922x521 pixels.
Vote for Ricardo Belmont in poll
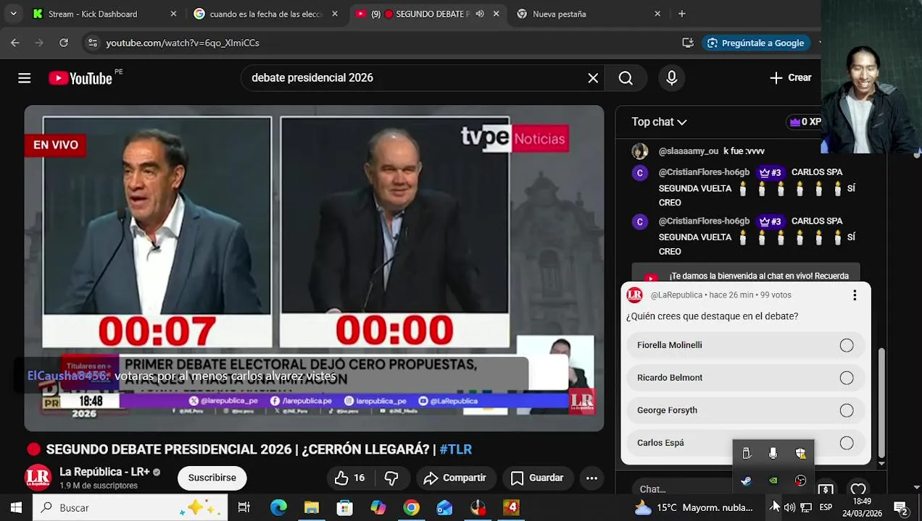[x=746, y=378]
